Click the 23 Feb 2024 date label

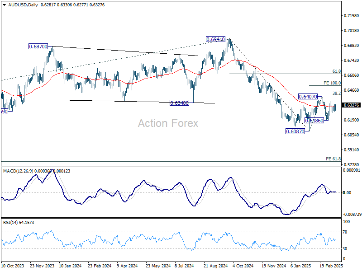pos(100,266)
